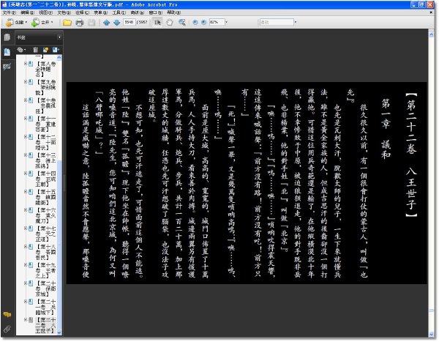Open the bookmarks Options gear dropdown

21,50
